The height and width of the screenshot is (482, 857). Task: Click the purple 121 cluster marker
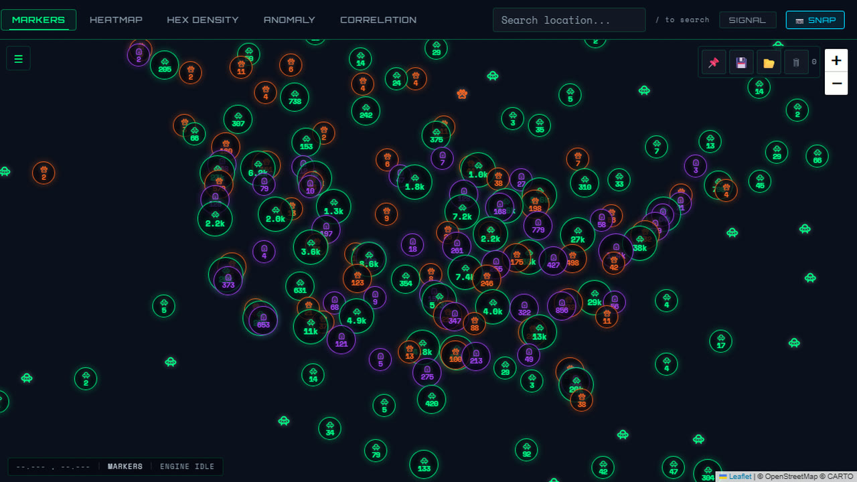(x=341, y=339)
